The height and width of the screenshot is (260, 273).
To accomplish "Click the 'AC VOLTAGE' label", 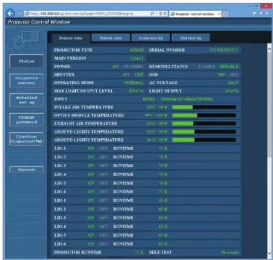I will [x=164, y=83].
